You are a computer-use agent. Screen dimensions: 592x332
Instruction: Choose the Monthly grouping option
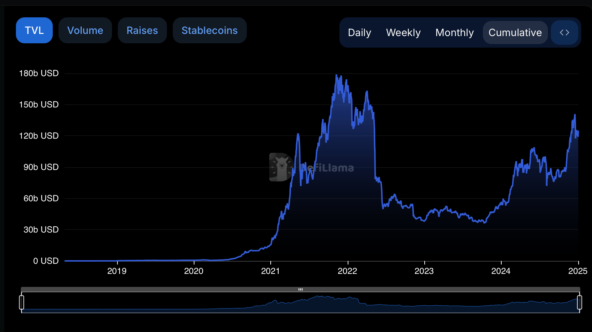coord(454,32)
